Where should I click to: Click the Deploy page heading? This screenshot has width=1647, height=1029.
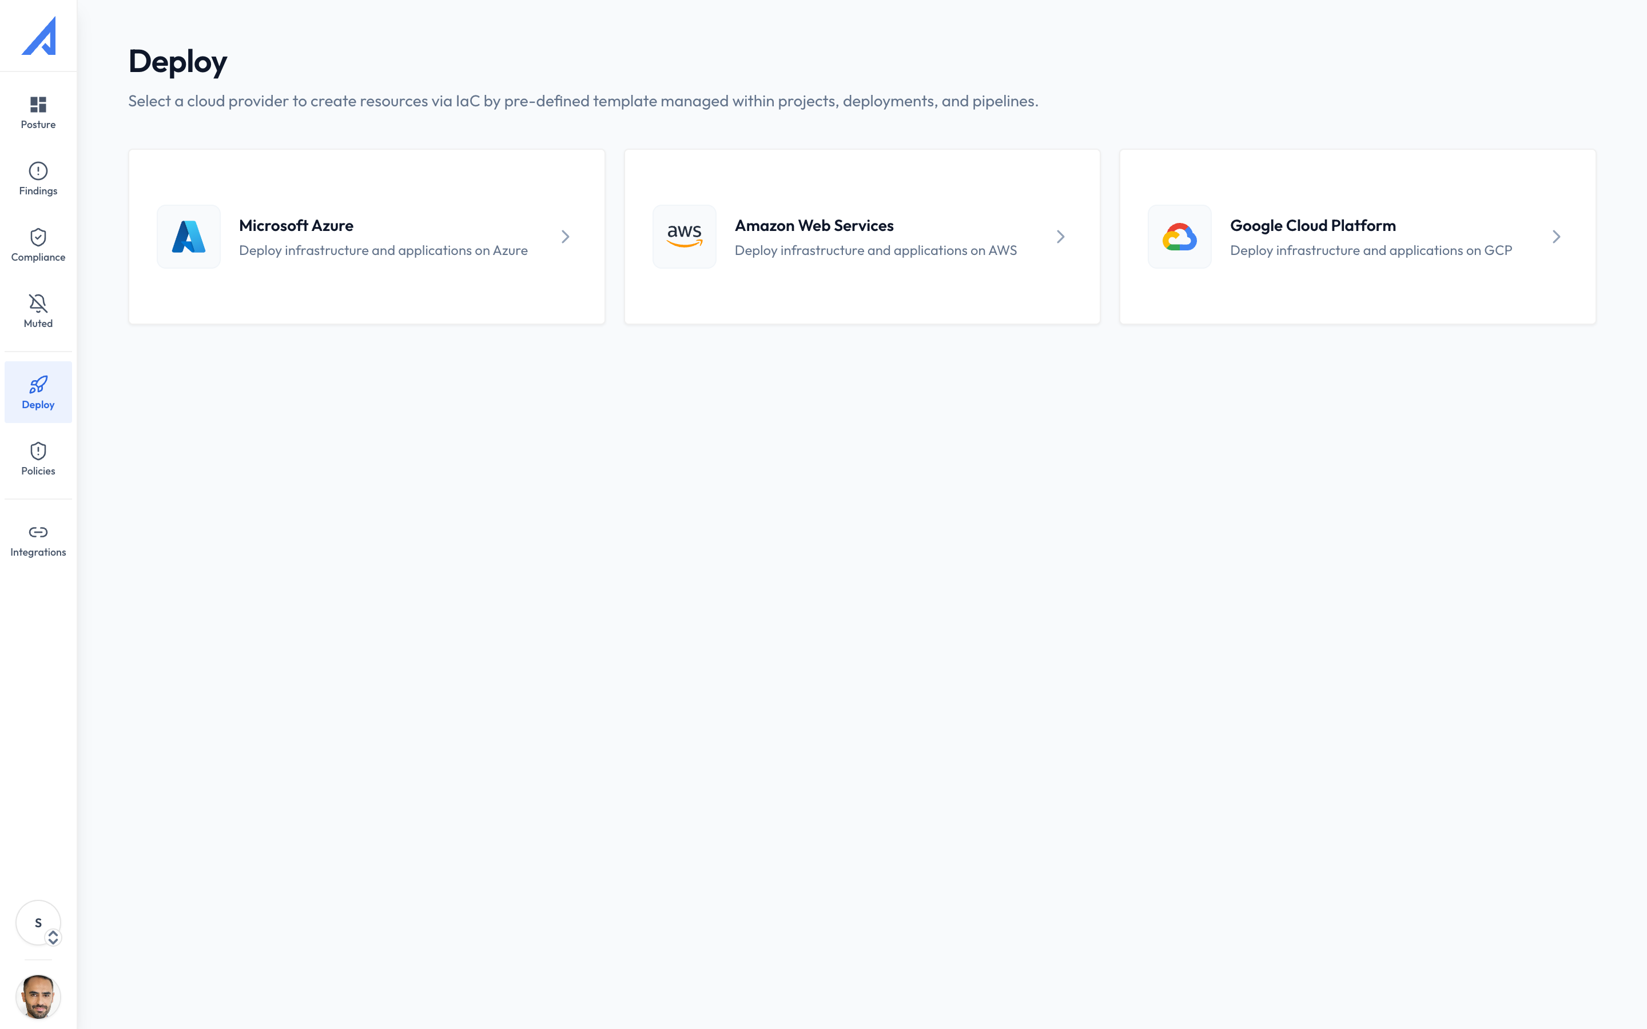(x=178, y=62)
